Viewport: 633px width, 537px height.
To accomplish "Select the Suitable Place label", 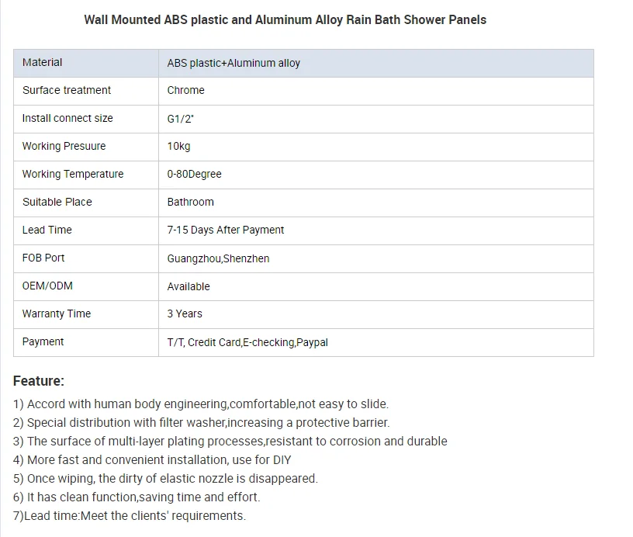I will tap(57, 203).
